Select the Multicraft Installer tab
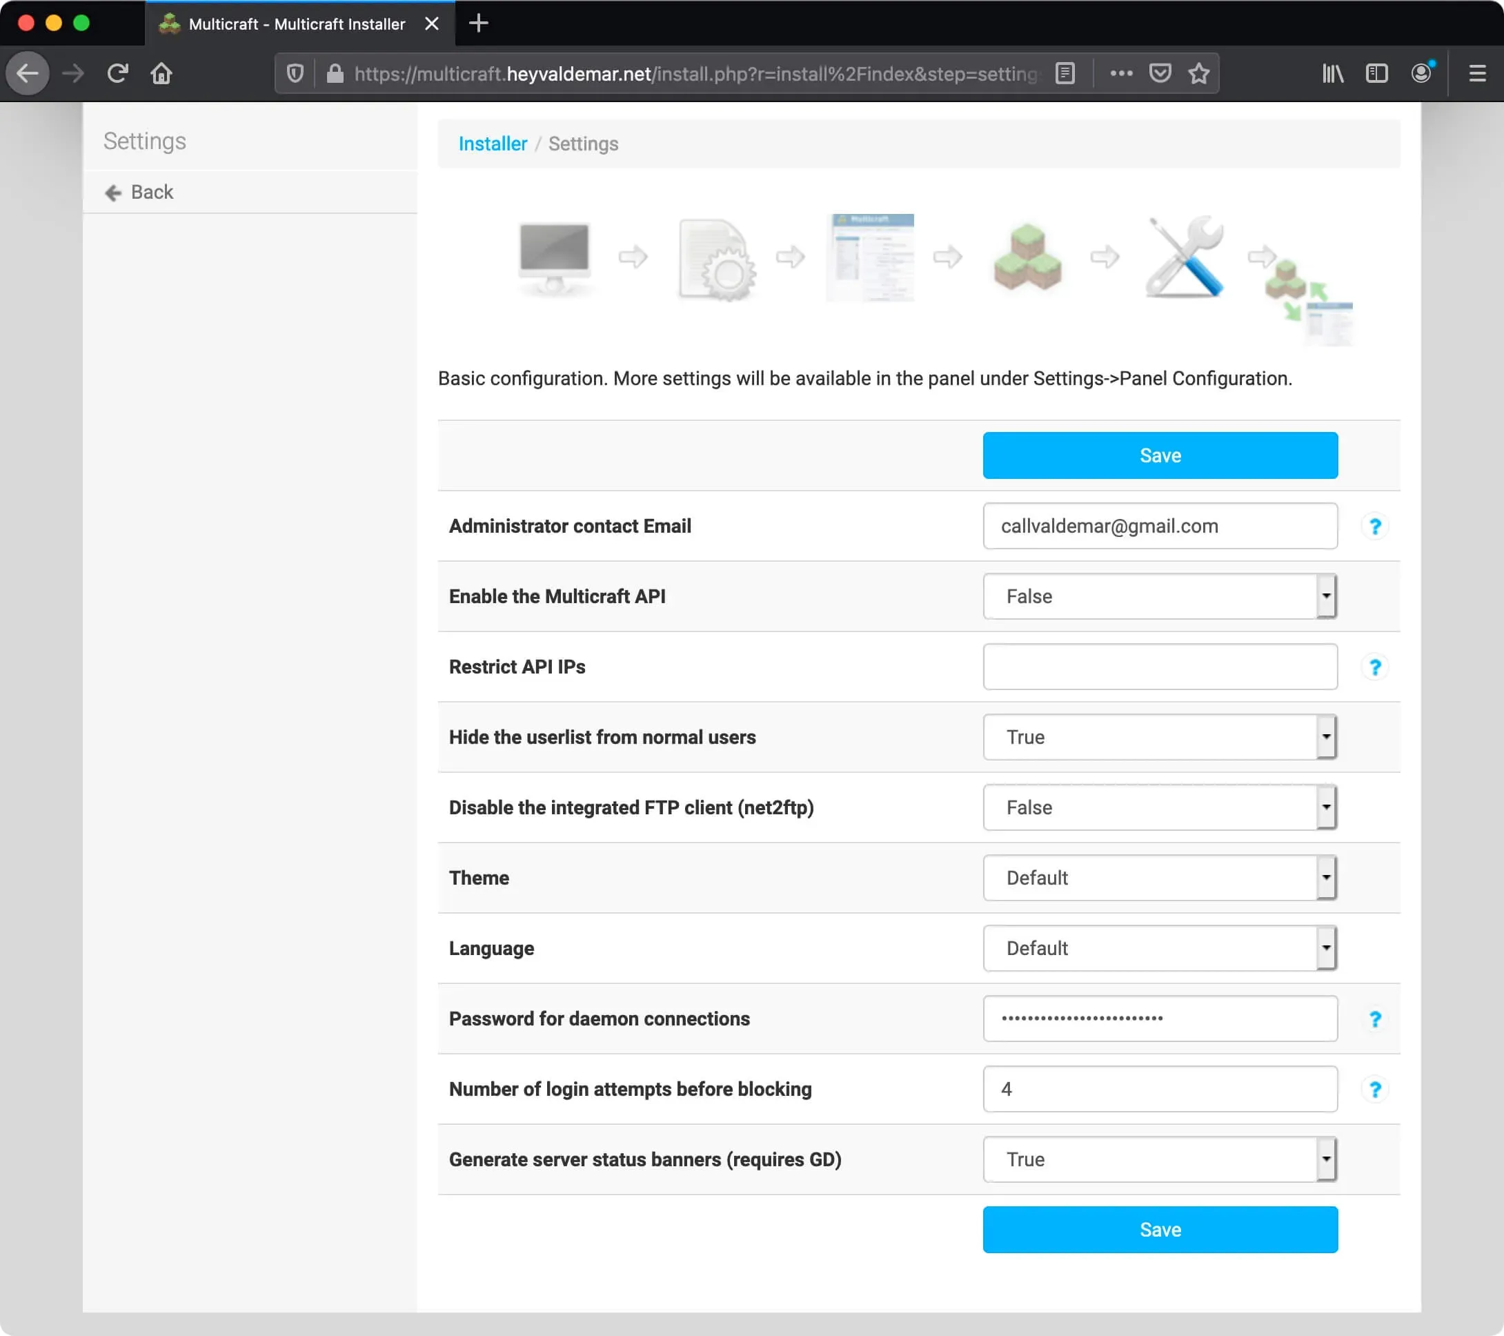 coord(300,23)
